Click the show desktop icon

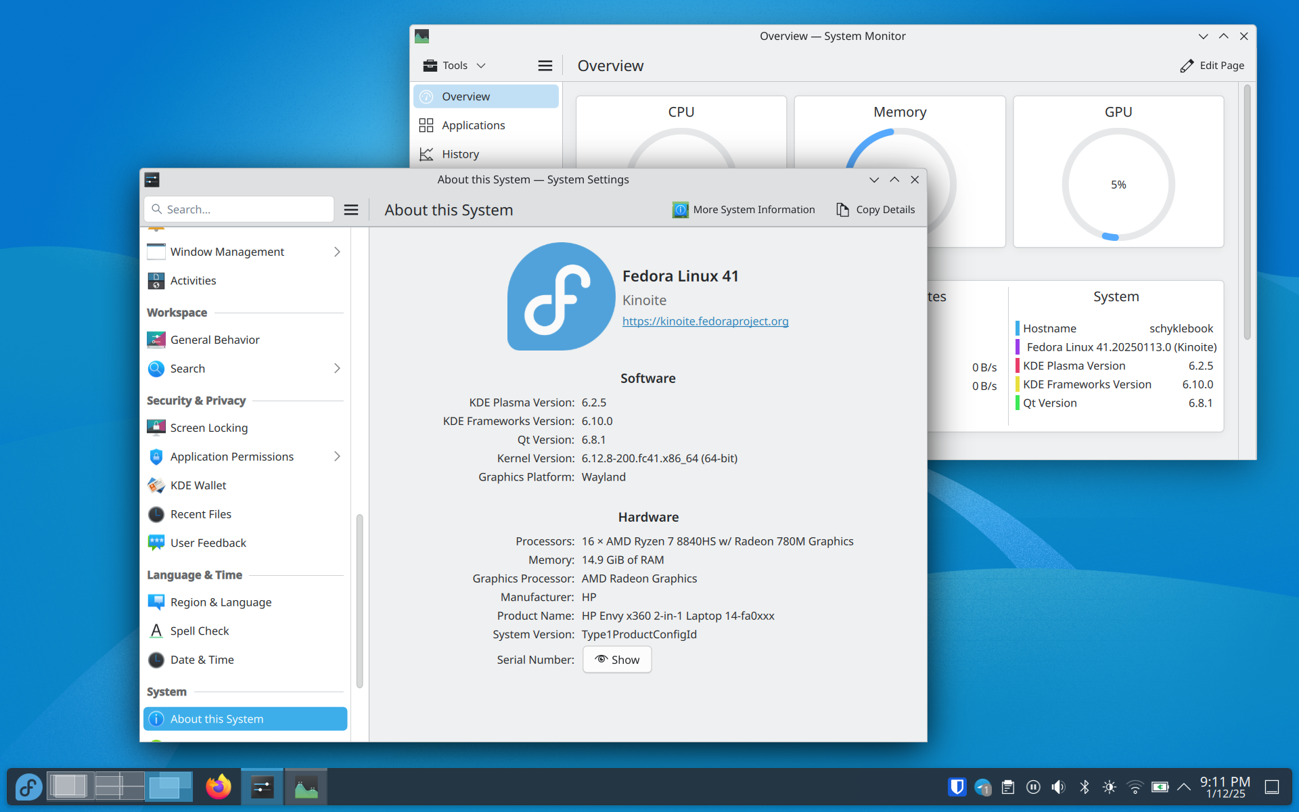point(1272,787)
